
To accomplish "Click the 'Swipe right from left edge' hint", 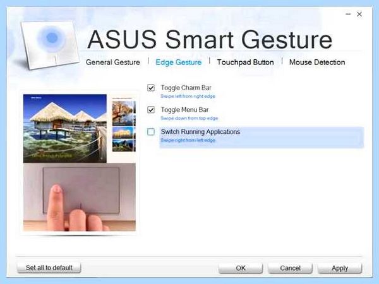I will (188, 140).
